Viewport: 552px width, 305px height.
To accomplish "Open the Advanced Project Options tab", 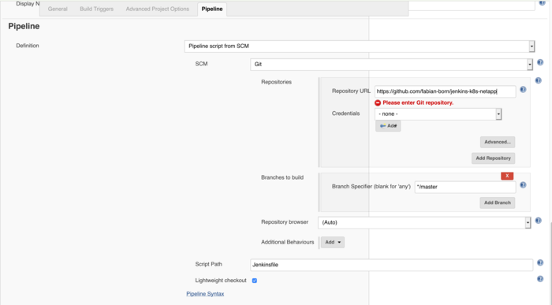I will [x=158, y=9].
